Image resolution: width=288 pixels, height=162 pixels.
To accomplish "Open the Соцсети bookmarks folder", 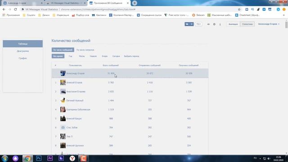I will [29, 15].
